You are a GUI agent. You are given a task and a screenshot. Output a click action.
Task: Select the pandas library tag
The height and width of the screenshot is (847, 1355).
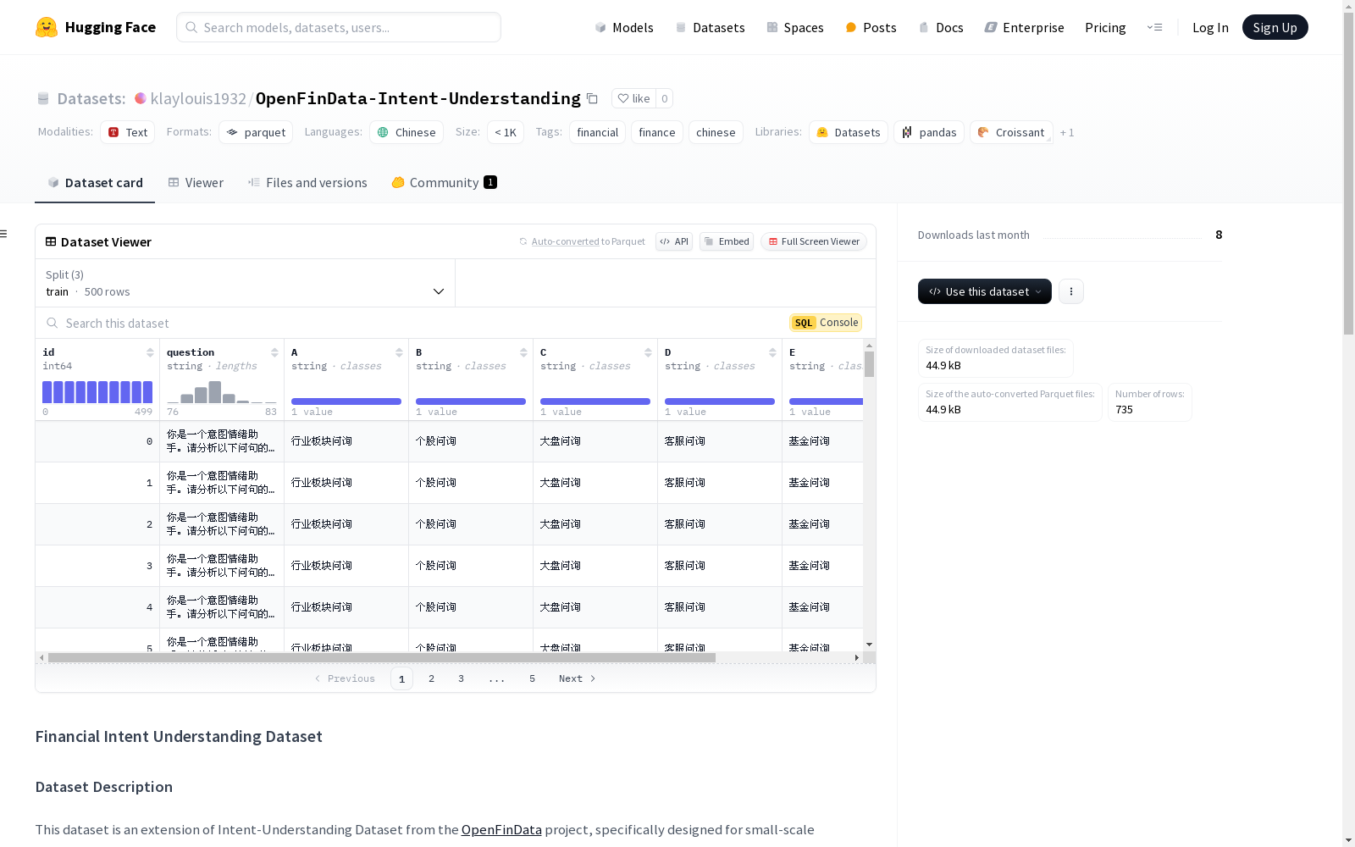[x=929, y=132]
